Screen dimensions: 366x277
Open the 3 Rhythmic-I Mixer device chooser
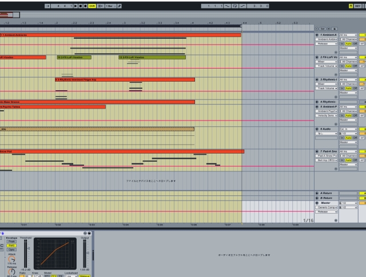tap(327, 84)
